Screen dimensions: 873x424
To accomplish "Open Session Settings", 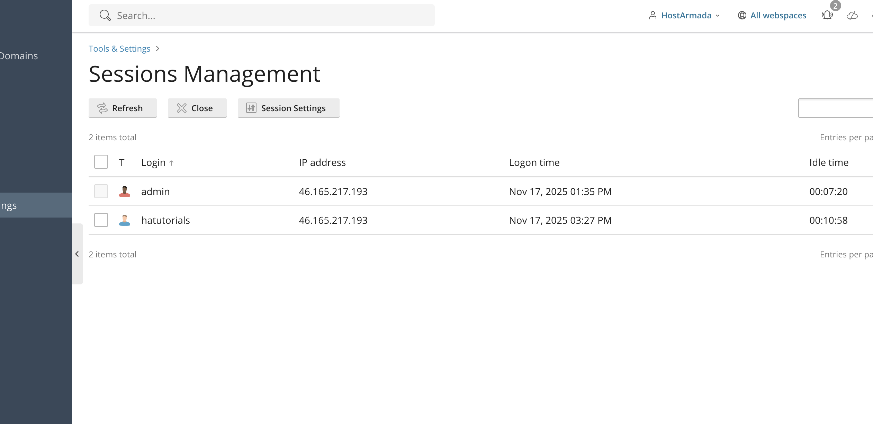I will [x=289, y=108].
